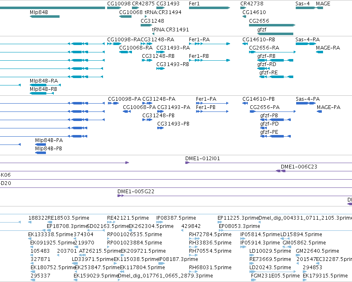Viewport: 352px width, 282px height.
Task: Click protein CG31493-PB
Action: point(173,124)
